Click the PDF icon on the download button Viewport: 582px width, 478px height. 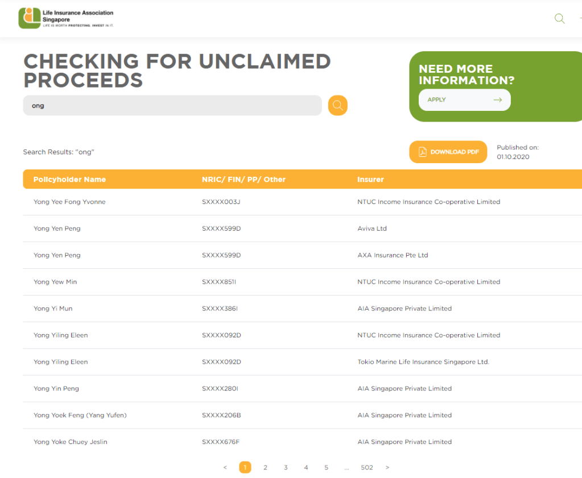click(422, 152)
